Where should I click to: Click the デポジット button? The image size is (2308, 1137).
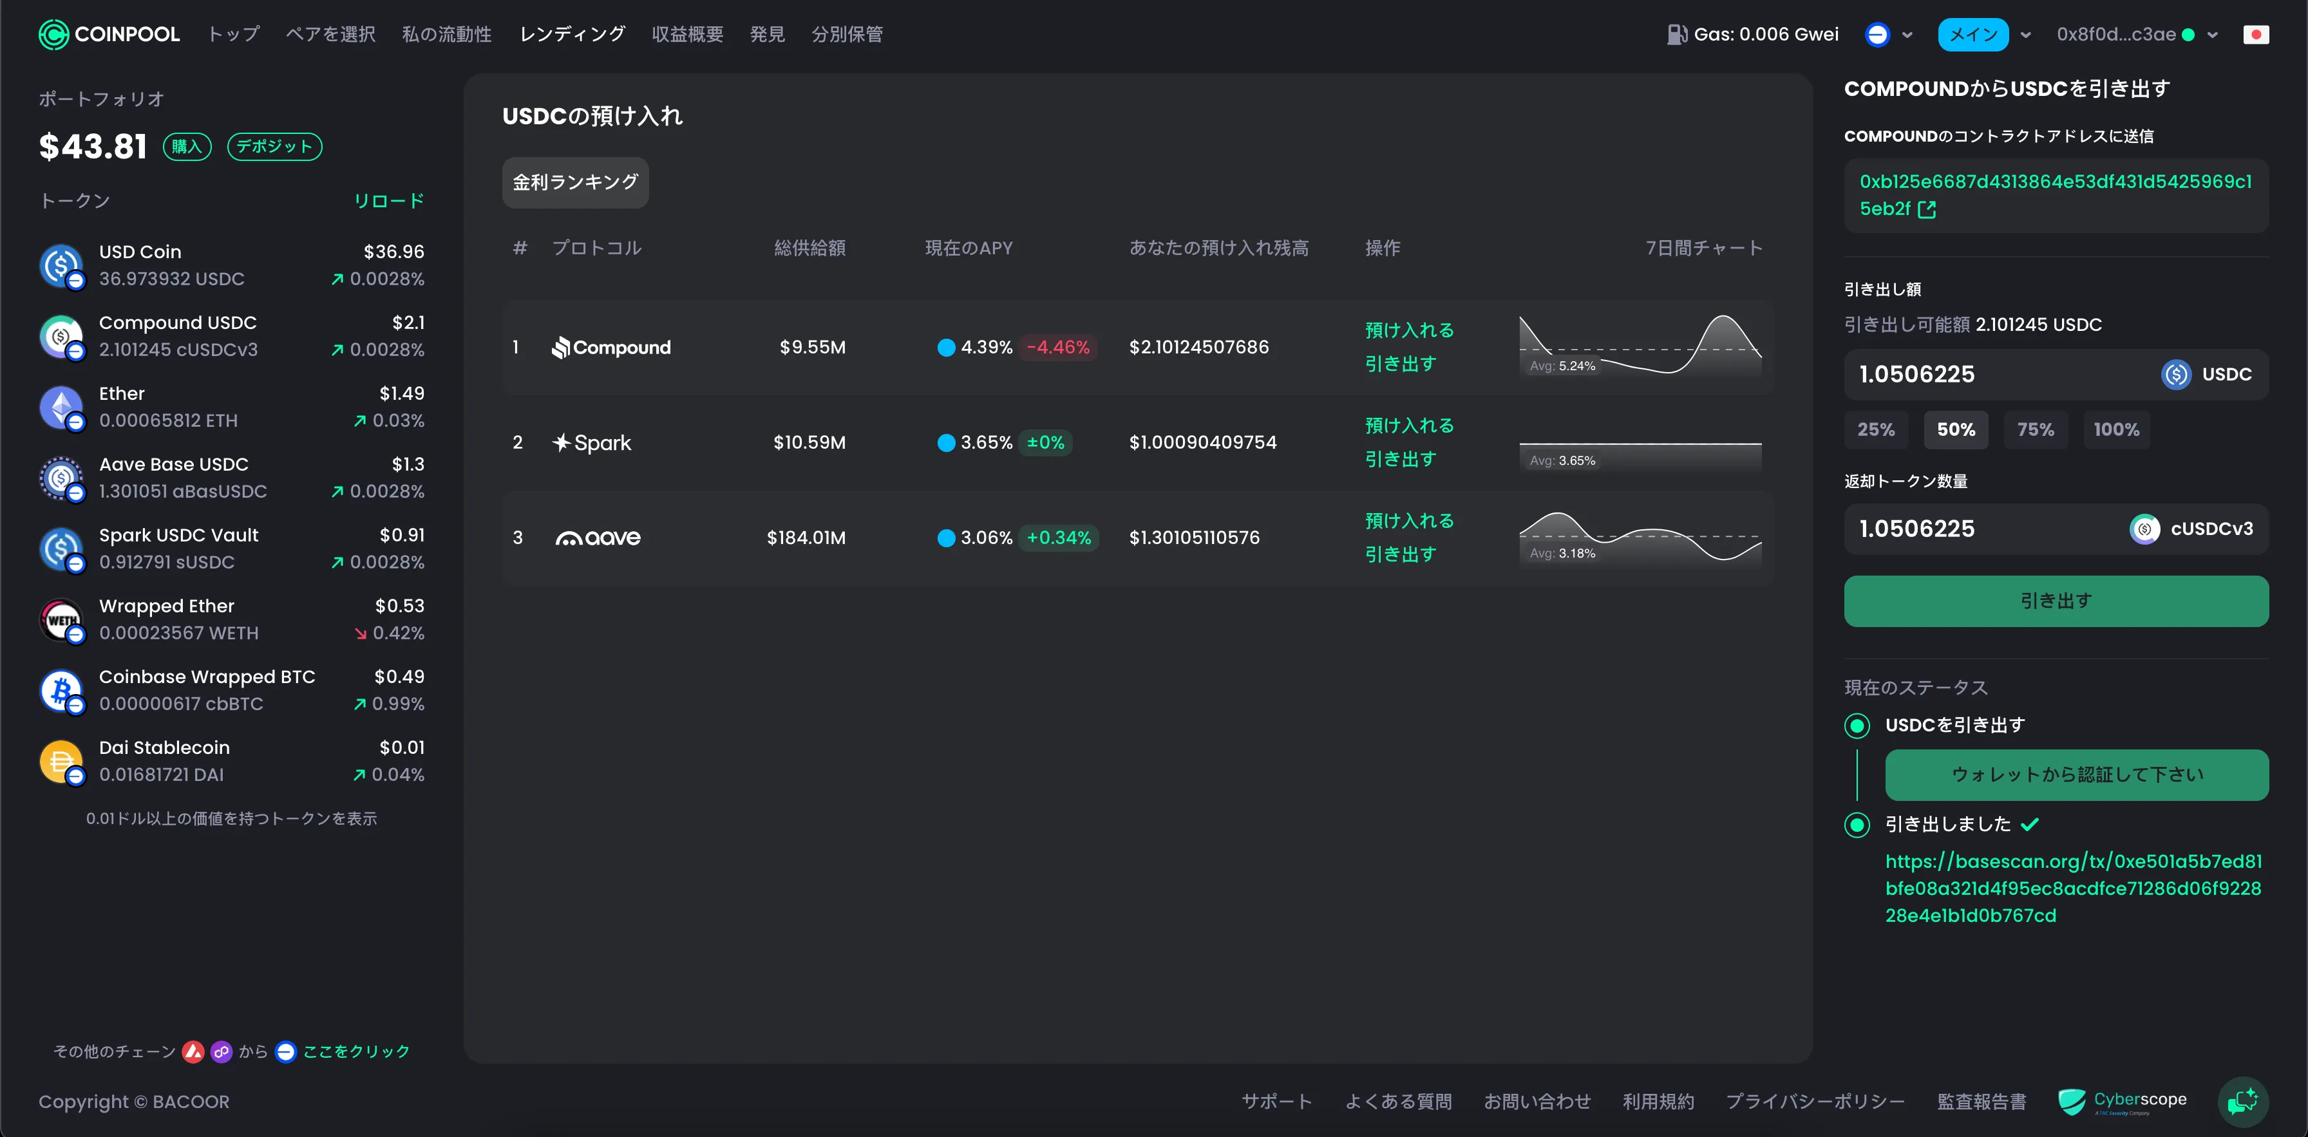click(x=274, y=147)
